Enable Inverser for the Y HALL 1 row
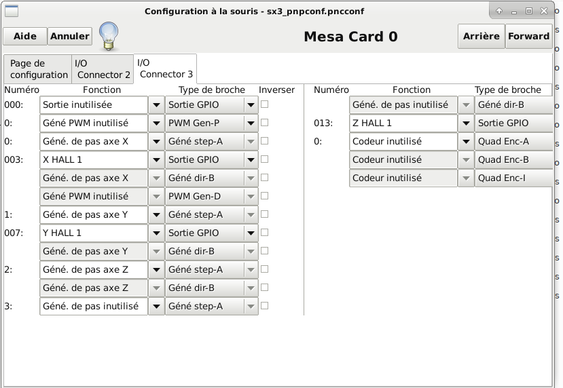The image size is (563, 388). pyautogui.click(x=265, y=233)
